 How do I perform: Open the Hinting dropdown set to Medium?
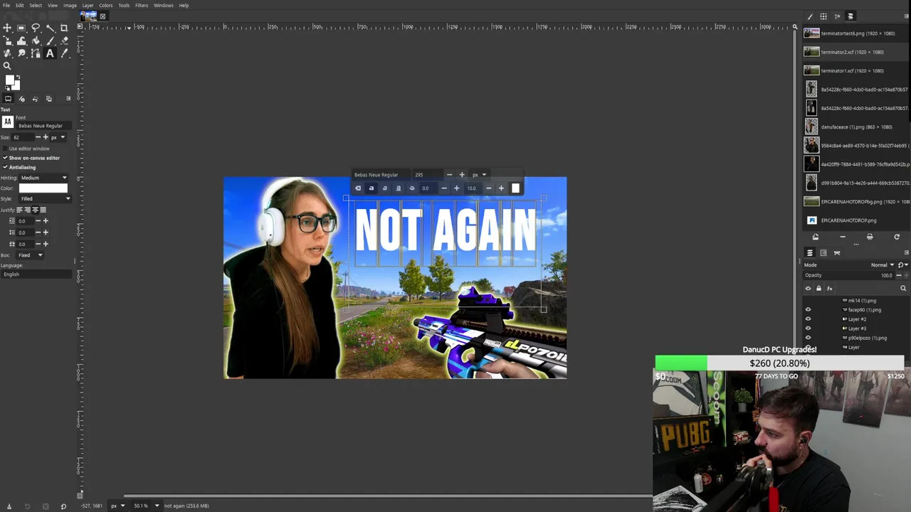click(x=43, y=178)
